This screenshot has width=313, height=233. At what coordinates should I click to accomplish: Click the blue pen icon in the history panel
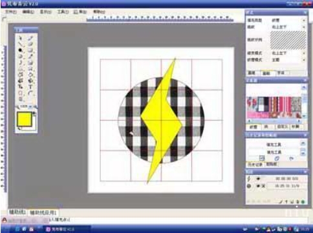pyautogui.click(x=277, y=158)
